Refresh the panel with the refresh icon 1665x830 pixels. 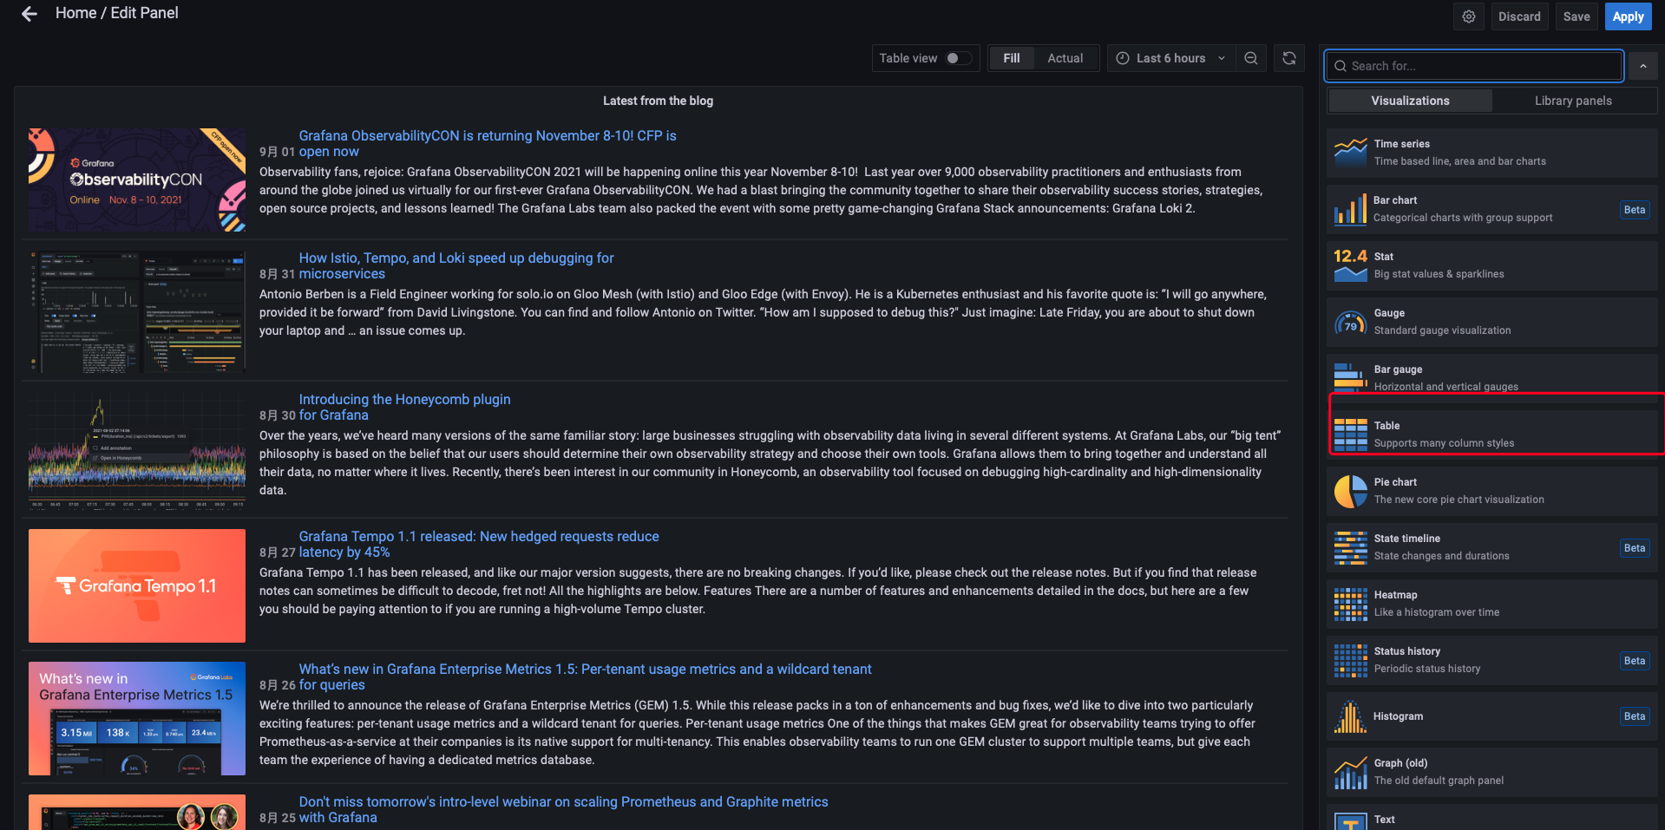(1289, 58)
